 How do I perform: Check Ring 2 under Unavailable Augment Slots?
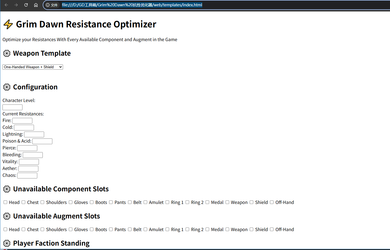click(187, 229)
